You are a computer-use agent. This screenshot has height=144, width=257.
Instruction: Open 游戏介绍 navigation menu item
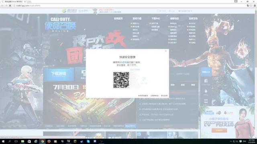point(137,18)
